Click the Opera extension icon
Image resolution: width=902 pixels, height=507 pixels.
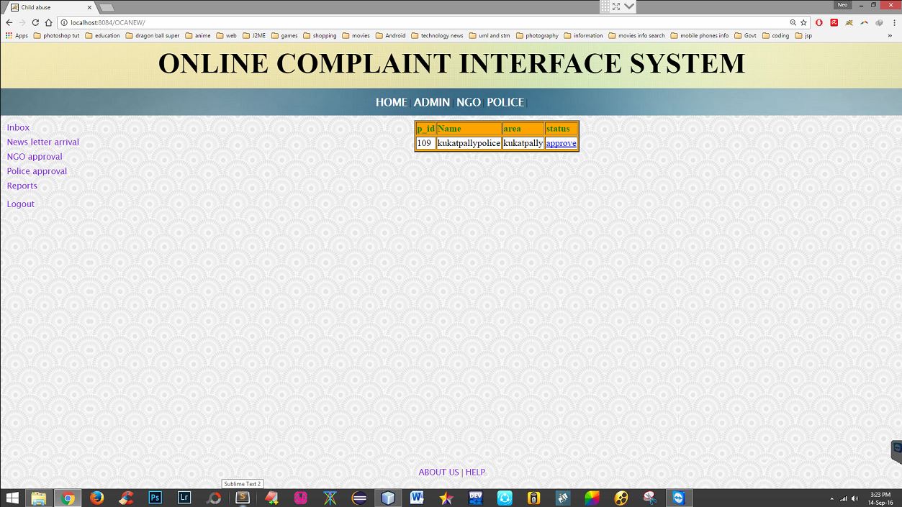pos(819,22)
